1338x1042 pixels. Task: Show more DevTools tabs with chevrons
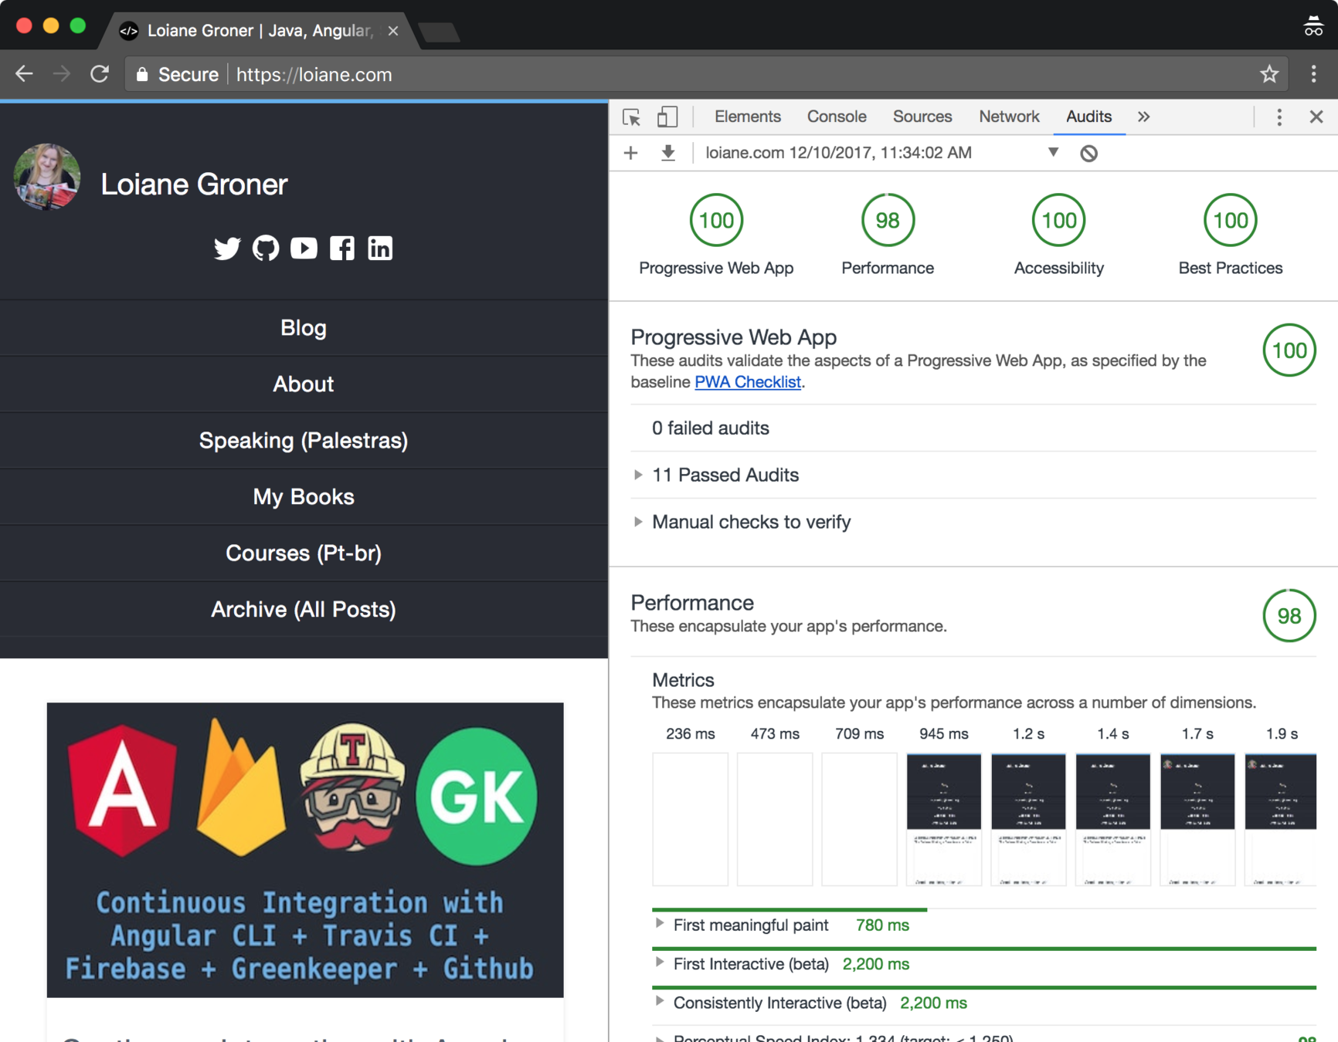tap(1143, 117)
